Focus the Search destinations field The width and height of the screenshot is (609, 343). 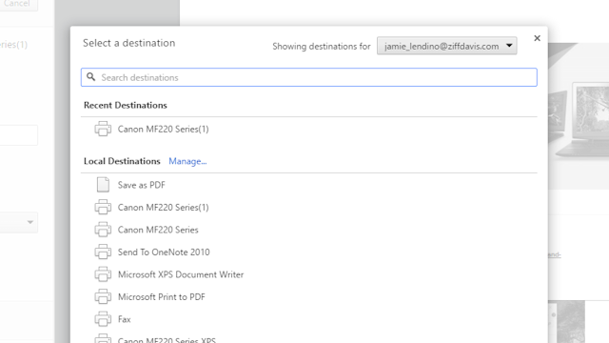(x=309, y=77)
